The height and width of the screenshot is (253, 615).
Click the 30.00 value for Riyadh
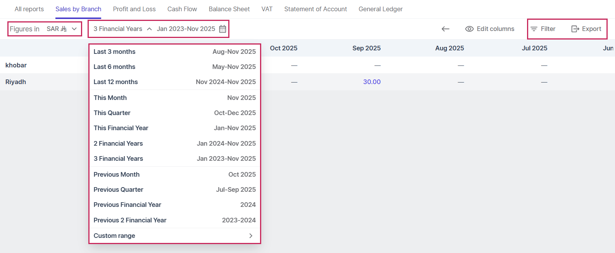[372, 82]
